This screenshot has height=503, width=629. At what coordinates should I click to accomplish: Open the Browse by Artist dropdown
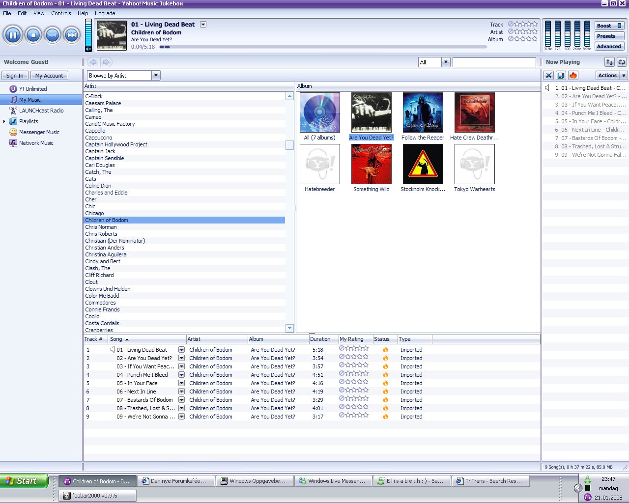(156, 76)
